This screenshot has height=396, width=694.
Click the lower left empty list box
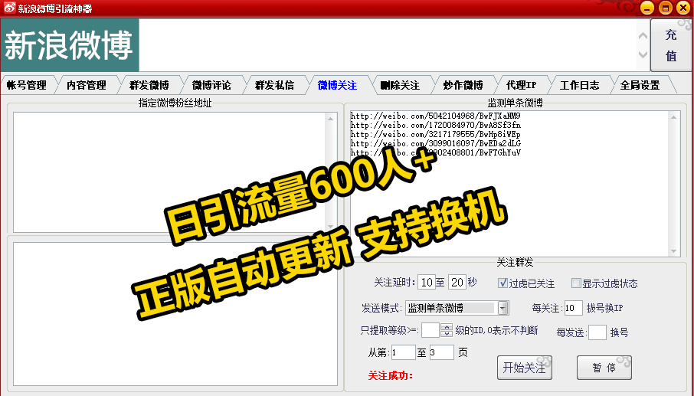pos(175,314)
